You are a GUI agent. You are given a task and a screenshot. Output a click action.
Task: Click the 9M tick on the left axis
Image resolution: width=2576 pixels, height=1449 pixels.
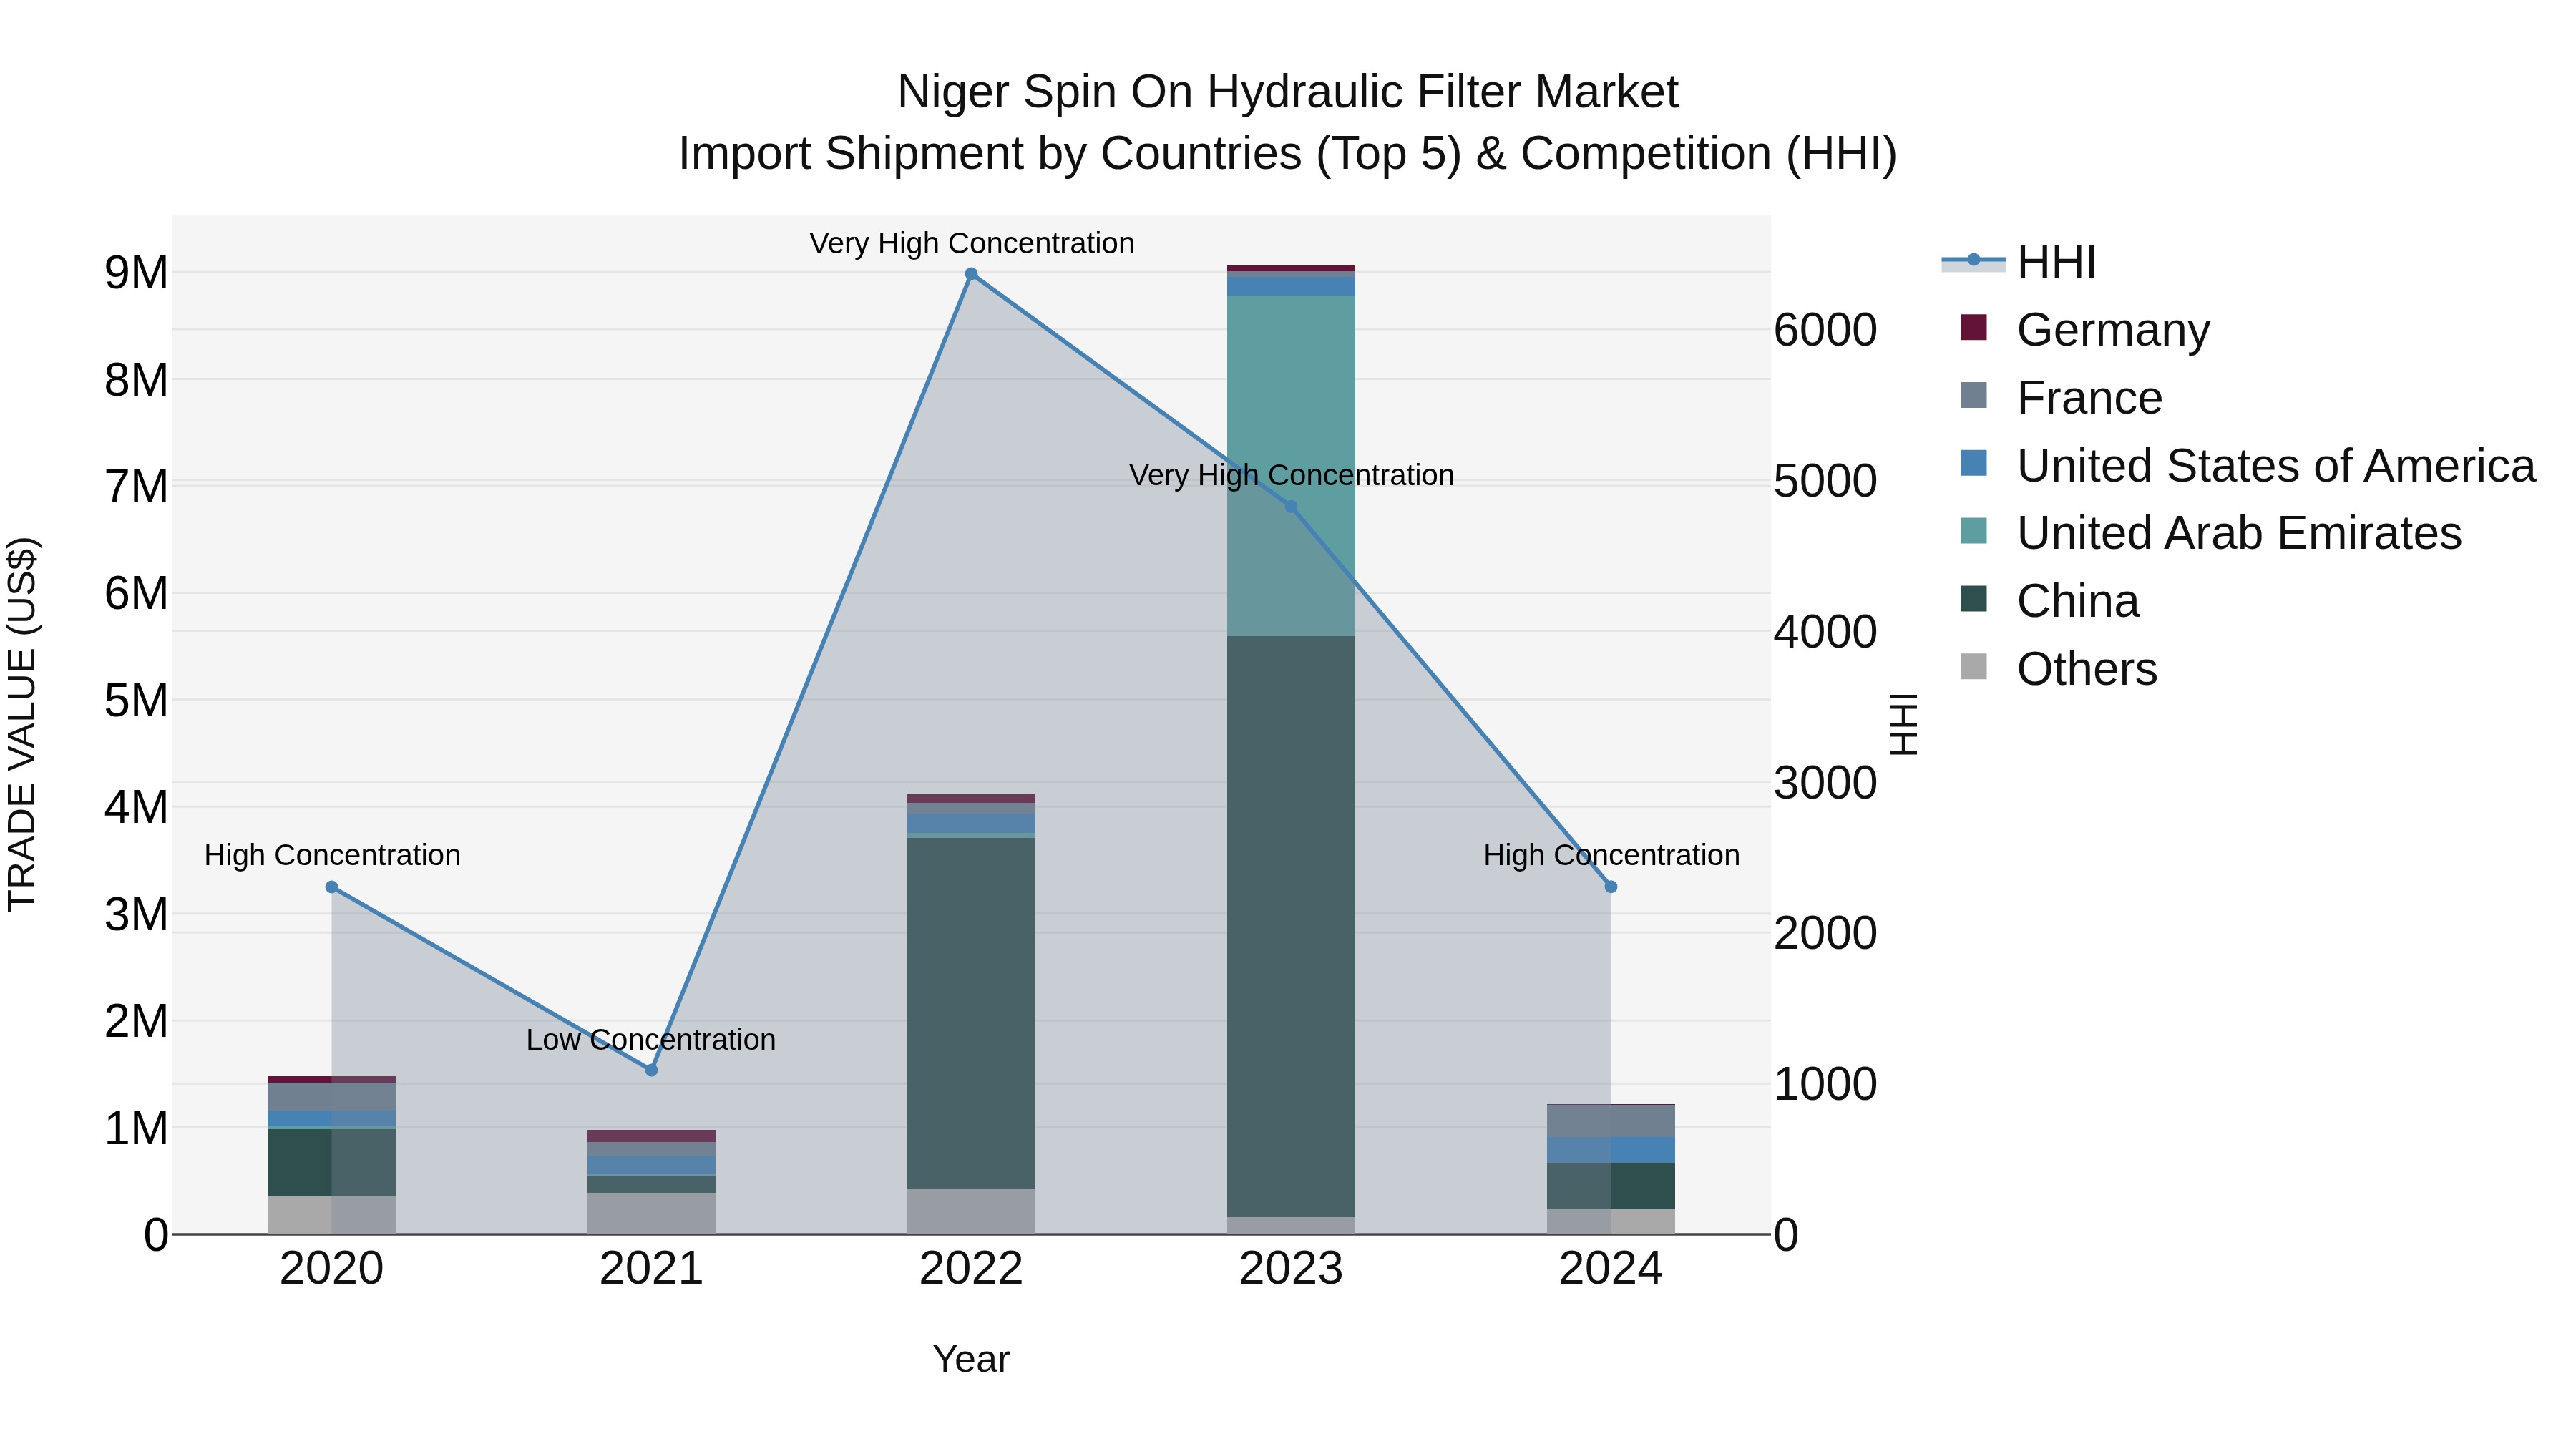[137, 273]
